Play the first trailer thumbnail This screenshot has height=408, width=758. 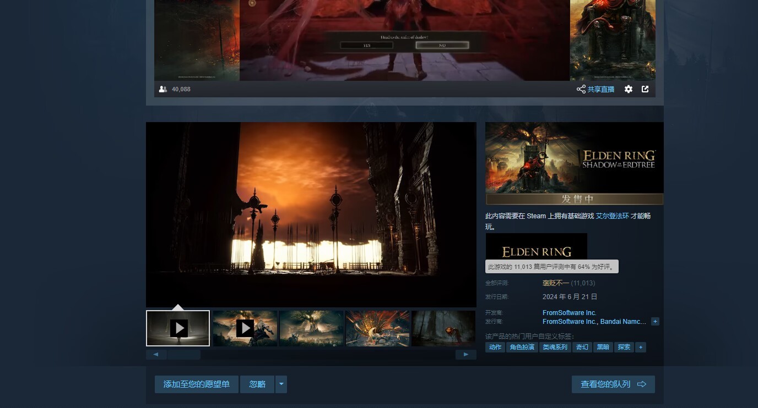pyautogui.click(x=178, y=328)
